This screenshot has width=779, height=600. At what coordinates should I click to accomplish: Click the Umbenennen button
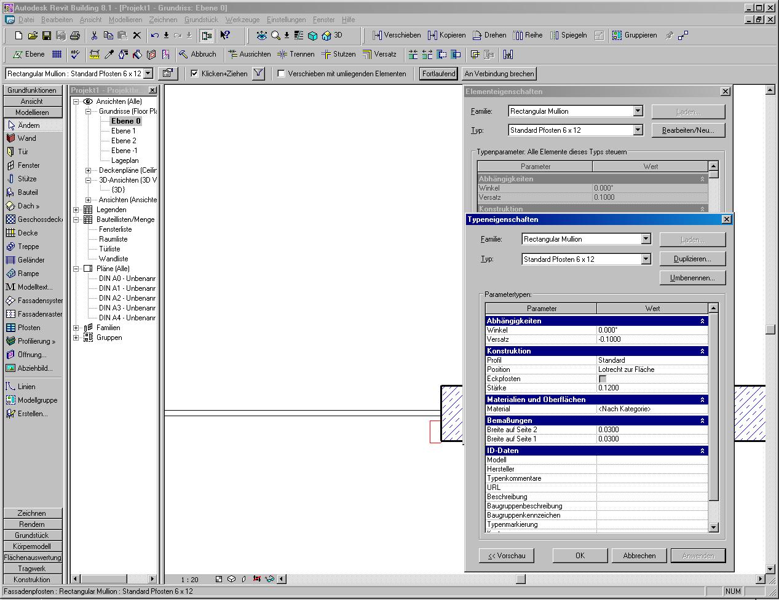(x=692, y=278)
